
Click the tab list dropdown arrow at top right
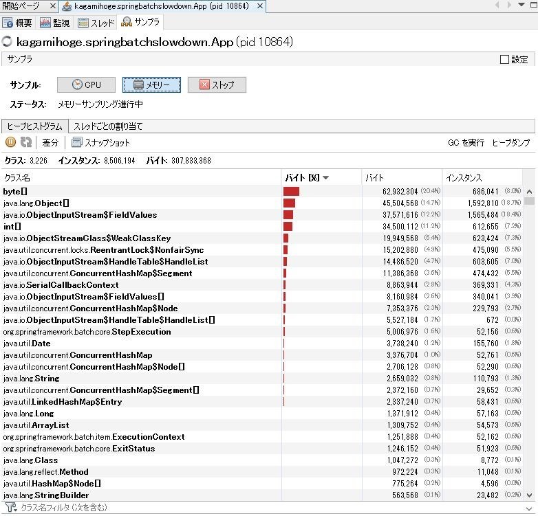click(521, 5)
